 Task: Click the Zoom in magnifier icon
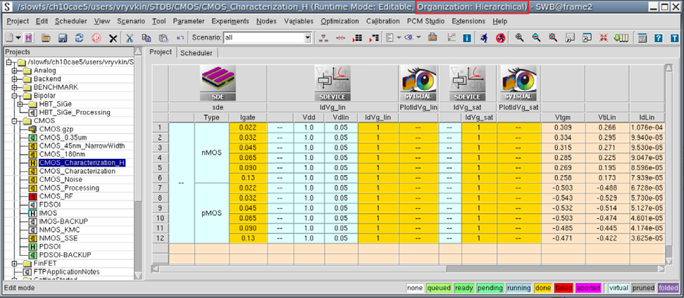click(x=520, y=37)
